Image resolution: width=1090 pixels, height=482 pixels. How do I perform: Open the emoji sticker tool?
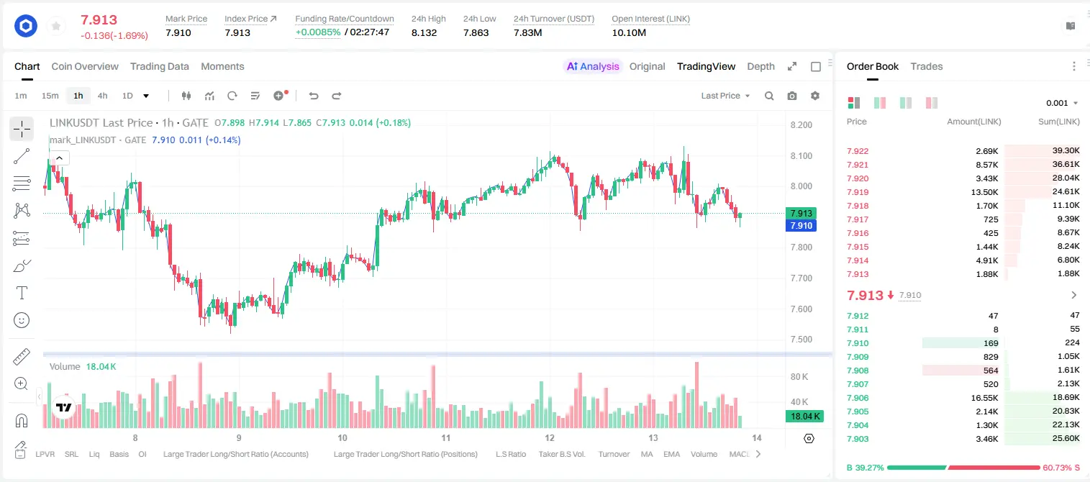(x=22, y=320)
